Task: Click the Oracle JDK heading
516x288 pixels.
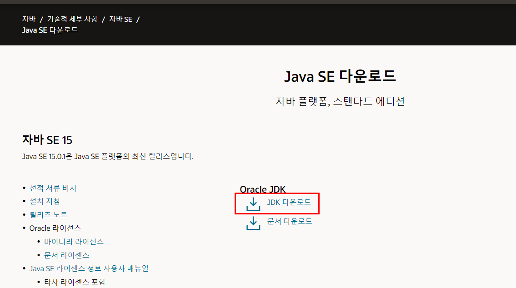Action: tap(263, 189)
